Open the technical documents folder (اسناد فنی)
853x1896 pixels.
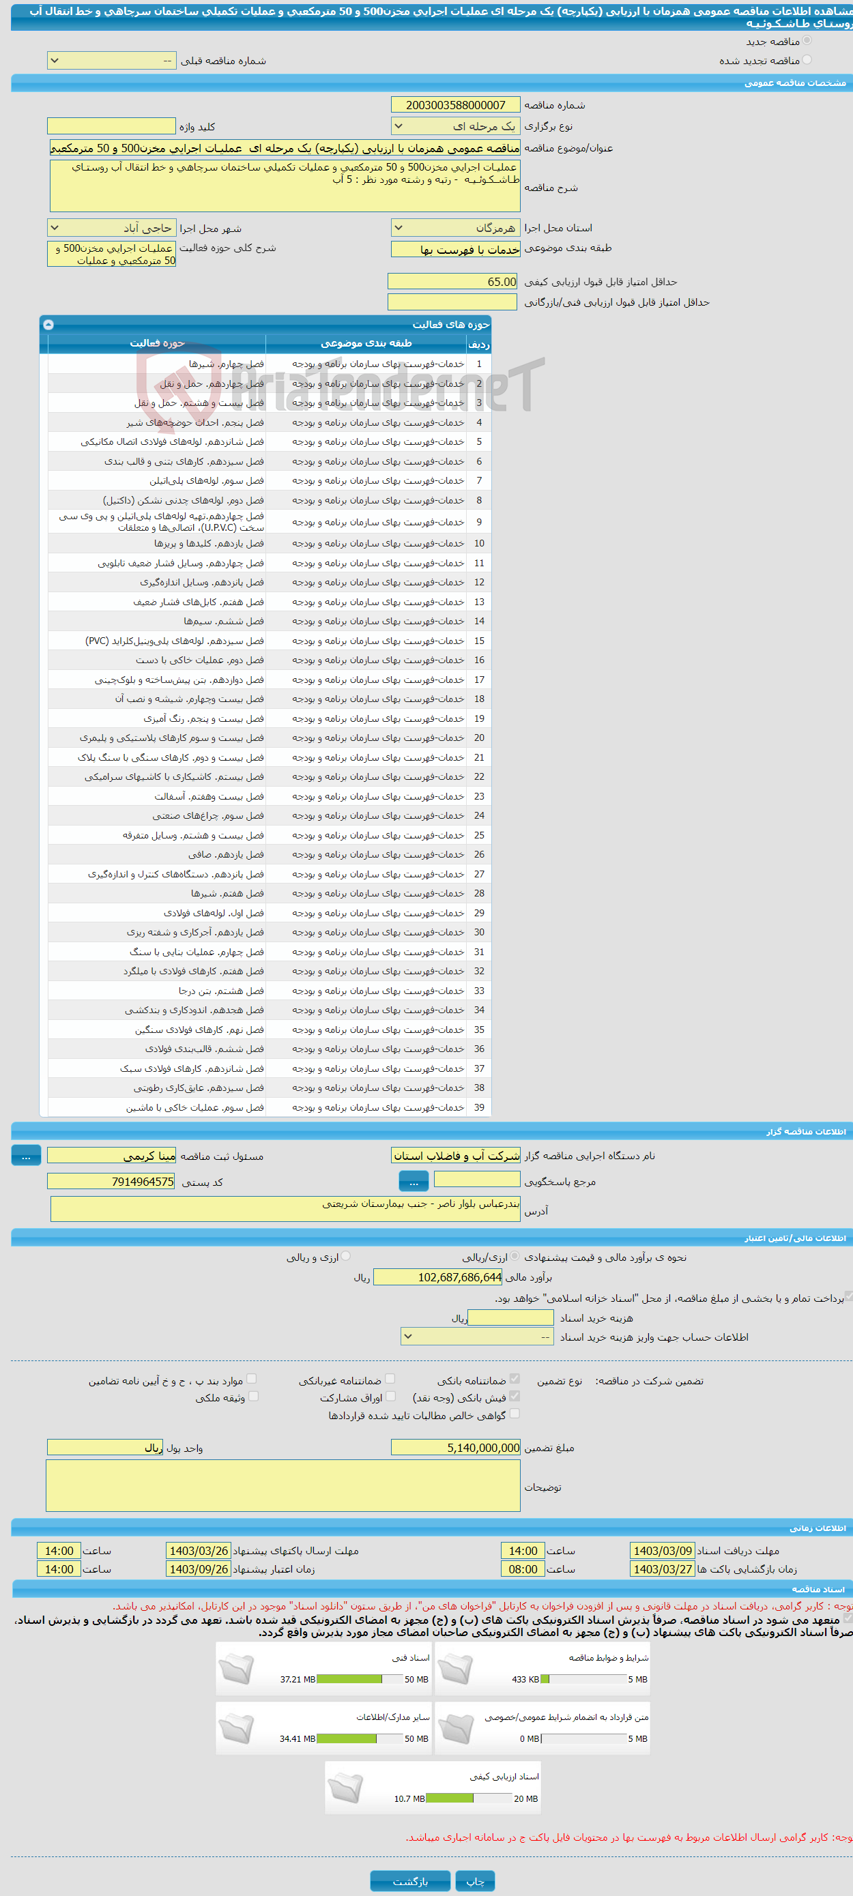(237, 1669)
